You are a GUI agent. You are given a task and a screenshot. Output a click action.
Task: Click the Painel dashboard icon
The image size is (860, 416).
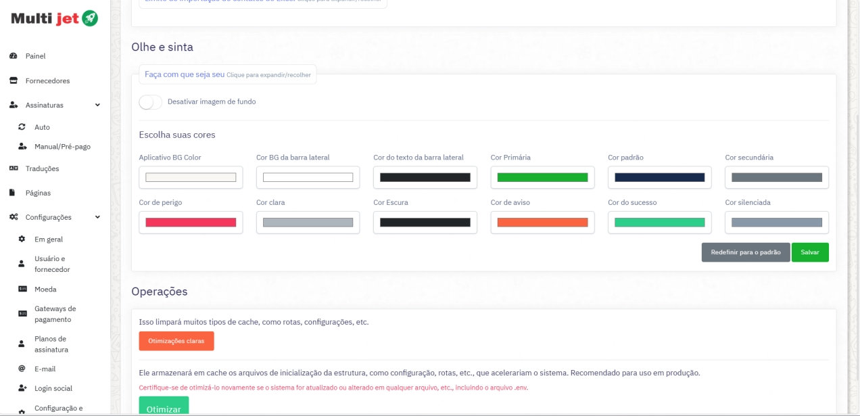[13, 56]
